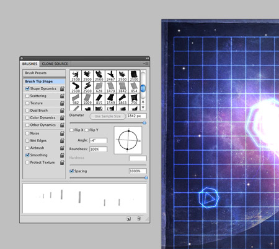The height and width of the screenshot is (249, 279).
Task: Click the brush angle and roundness dial
Action: tap(128, 140)
